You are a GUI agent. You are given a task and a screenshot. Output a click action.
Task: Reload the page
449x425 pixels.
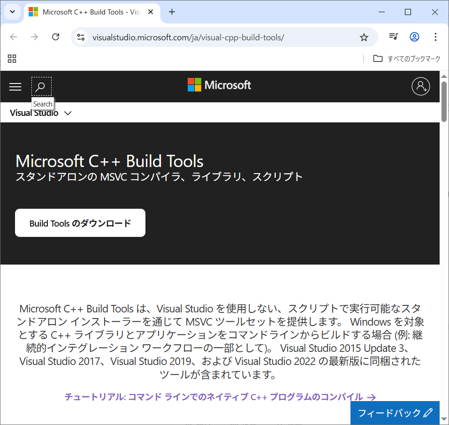55,37
